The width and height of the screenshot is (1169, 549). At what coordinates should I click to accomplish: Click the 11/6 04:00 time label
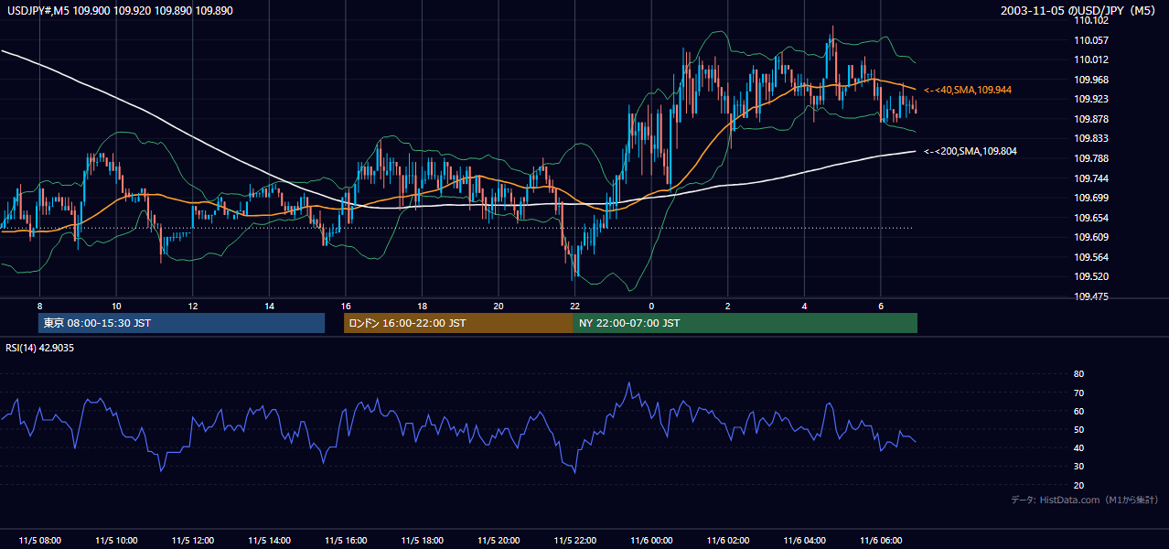[x=804, y=540]
